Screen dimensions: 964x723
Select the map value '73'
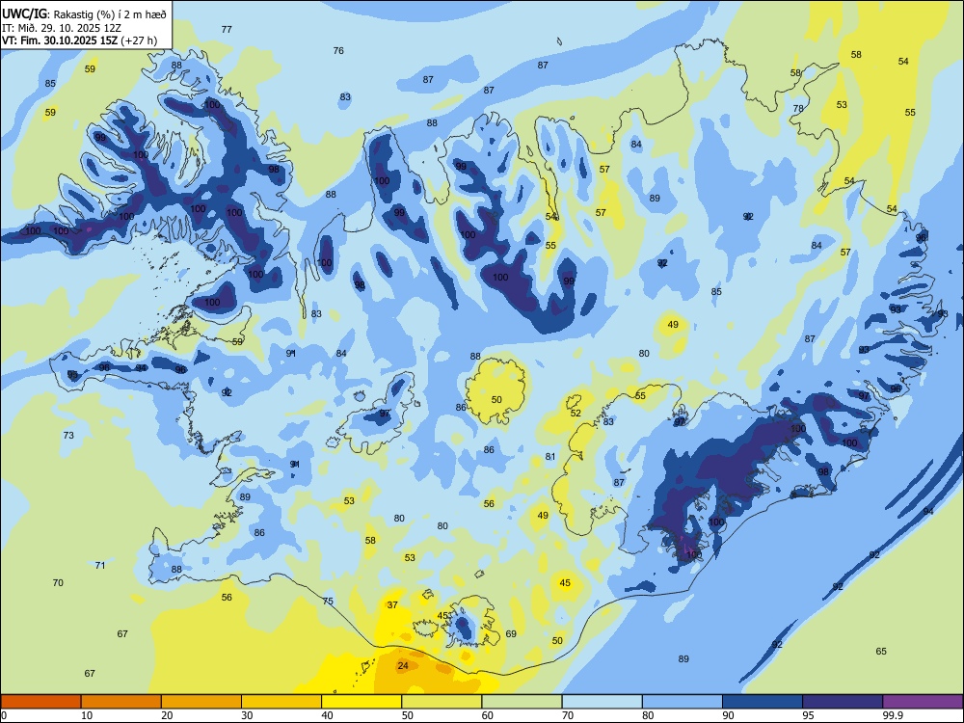[x=68, y=436]
